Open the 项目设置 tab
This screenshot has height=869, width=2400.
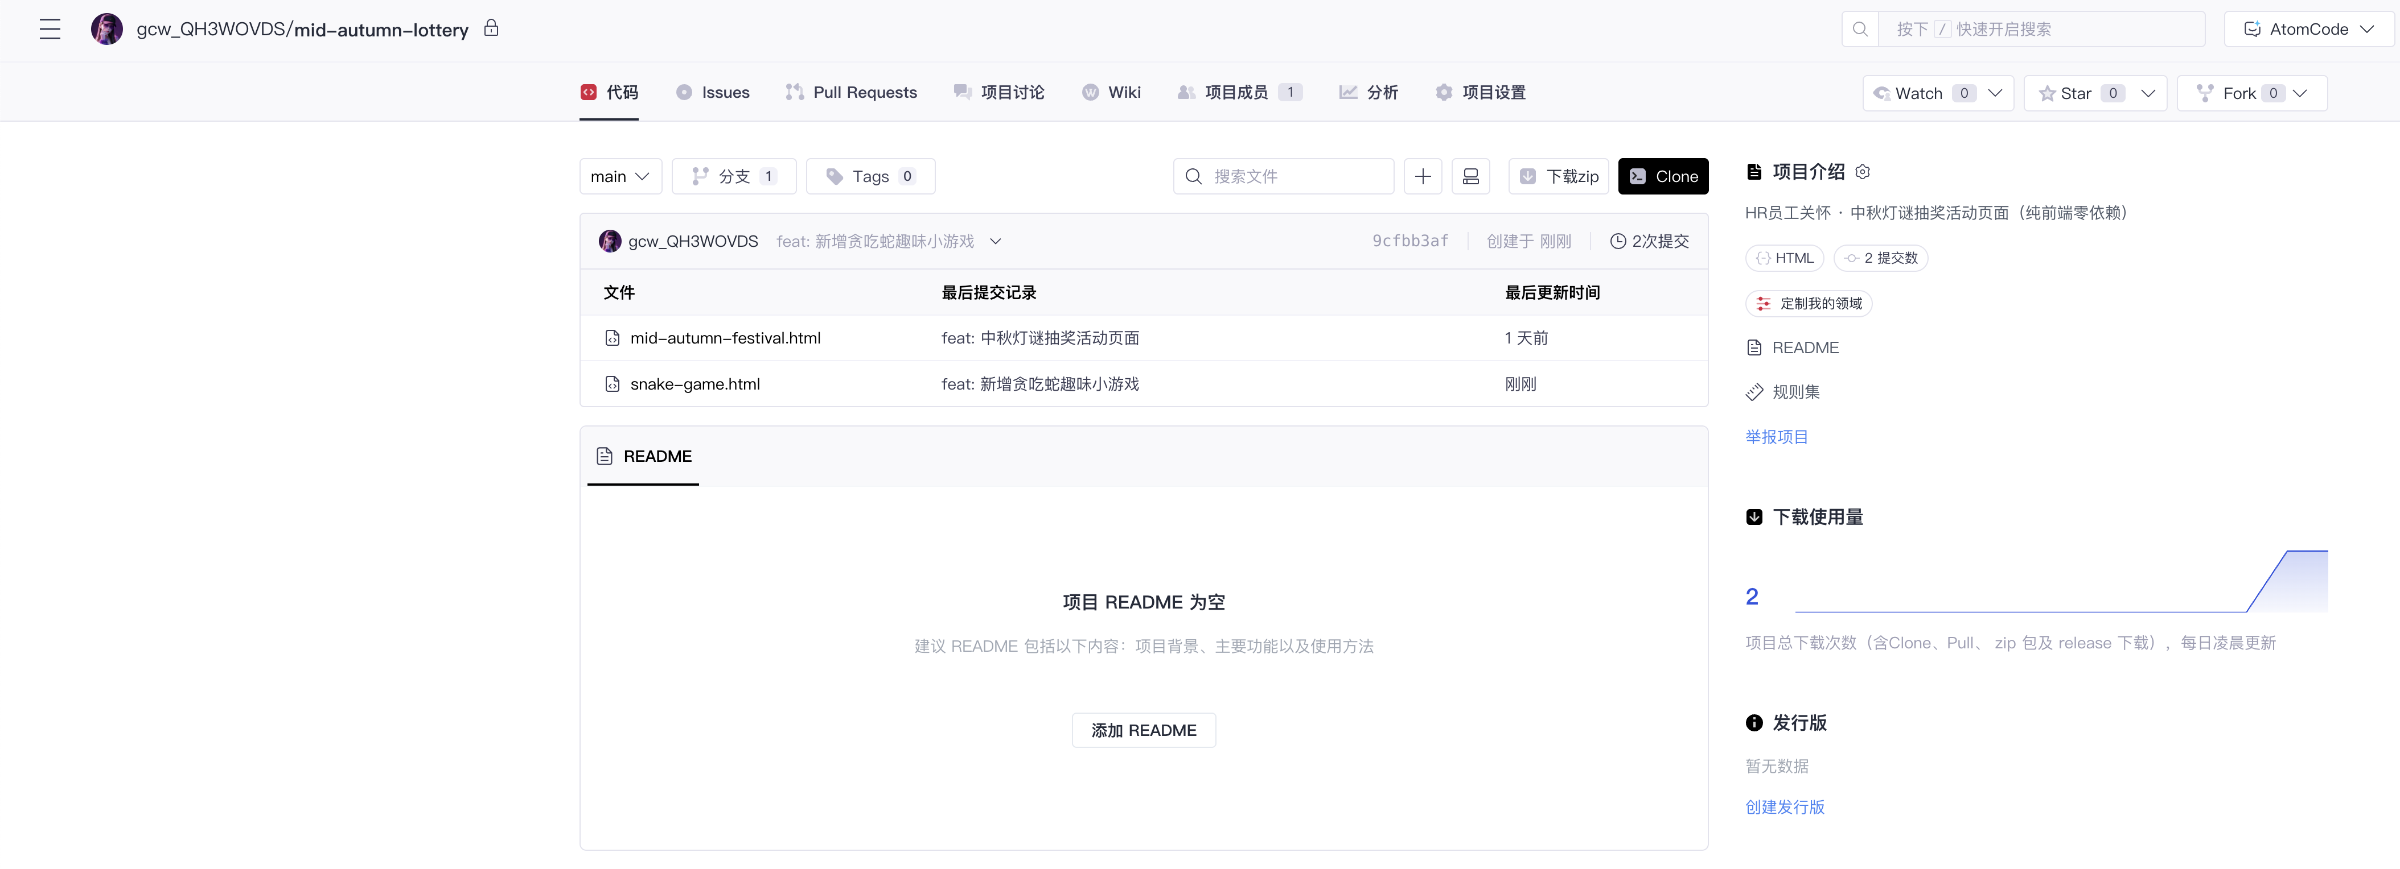coord(1481,92)
